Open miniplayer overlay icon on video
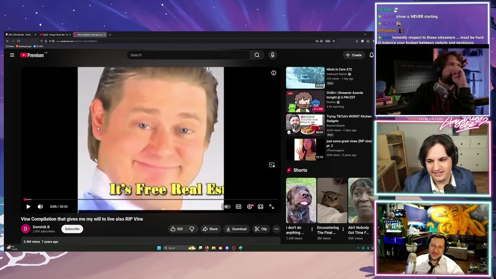Image resolution: width=496 pixels, height=279 pixels. click(x=272, y=165)
